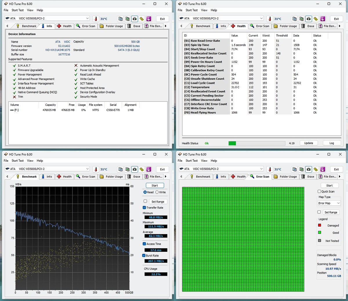Click the thermometer icon in the Info window
Screen dimensions: 348x301
(x=96, y=19)
